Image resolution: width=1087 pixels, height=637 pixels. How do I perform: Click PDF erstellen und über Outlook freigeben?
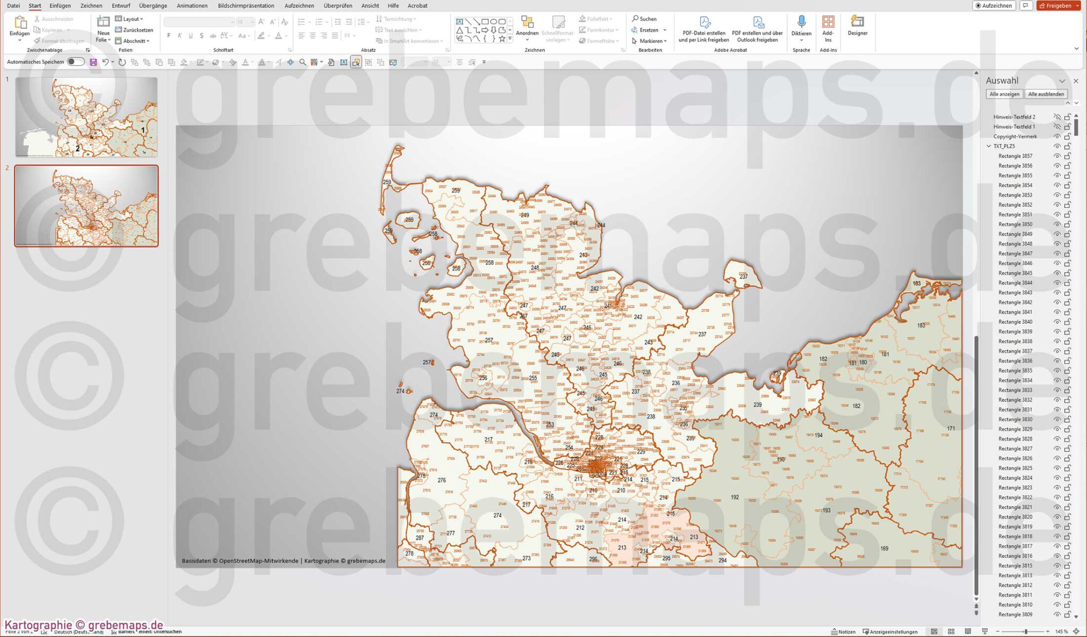click(757, 29)
